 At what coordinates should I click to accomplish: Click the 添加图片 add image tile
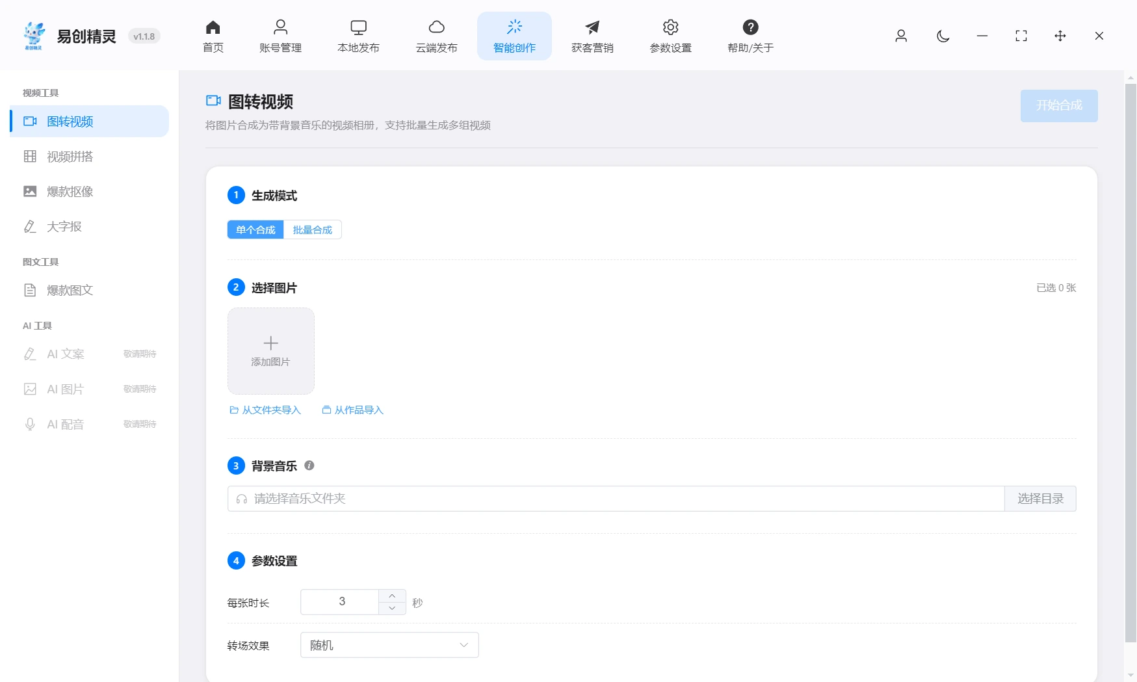click(271, 351)
